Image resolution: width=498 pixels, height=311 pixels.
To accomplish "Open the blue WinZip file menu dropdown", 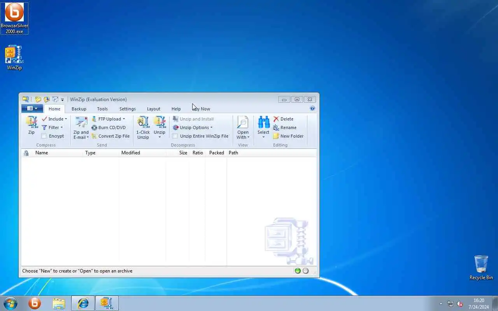I will click(x=32, y=108).
